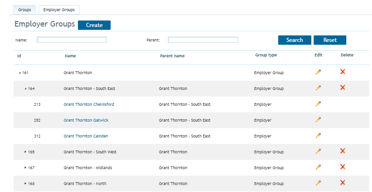The width and height of the screenshot is (372, 192).
Task: Sort by the Name column header
Action: tap(70, 56)
